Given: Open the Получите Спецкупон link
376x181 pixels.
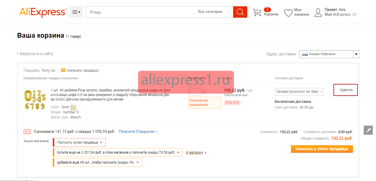Looking at the screenshot, I should point(138,132).
